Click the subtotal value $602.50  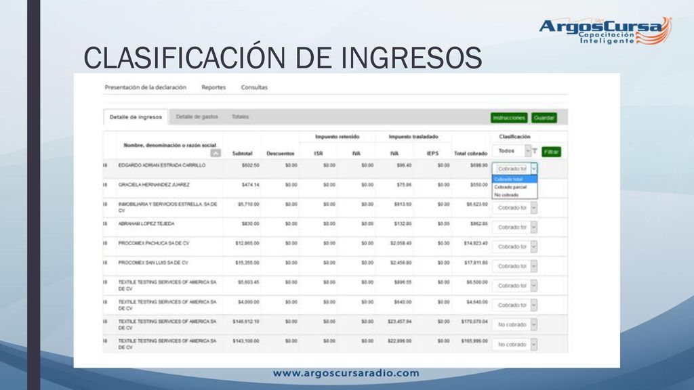point(251,165)
